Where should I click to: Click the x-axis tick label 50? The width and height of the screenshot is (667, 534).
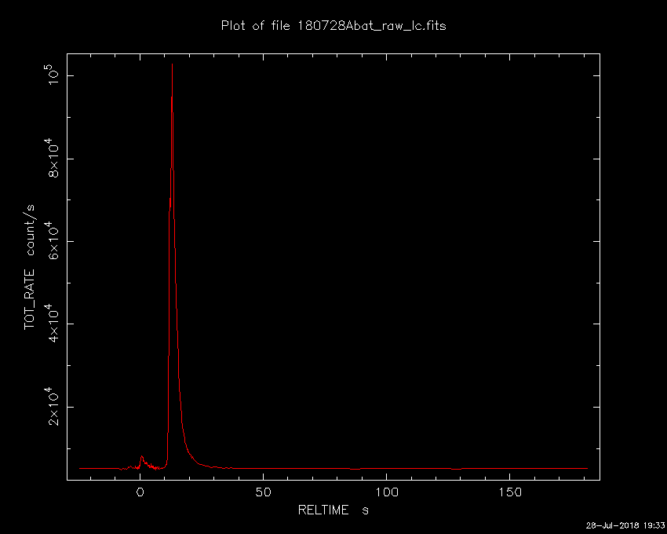click(264, 492)
